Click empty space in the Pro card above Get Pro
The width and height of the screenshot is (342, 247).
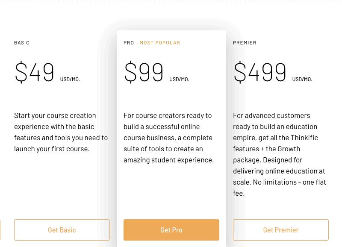(171, 192)
